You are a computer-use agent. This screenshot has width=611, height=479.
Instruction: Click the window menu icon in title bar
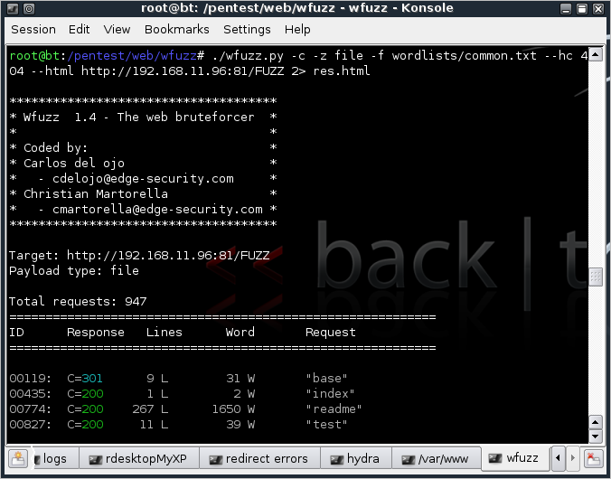coord(13,8)
